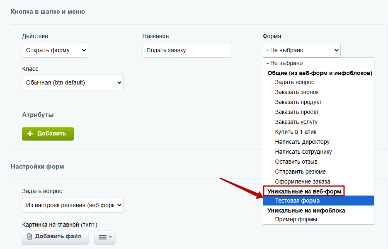Select Написать директору from the list
This screenshot has width=388, height=249.
302,142
